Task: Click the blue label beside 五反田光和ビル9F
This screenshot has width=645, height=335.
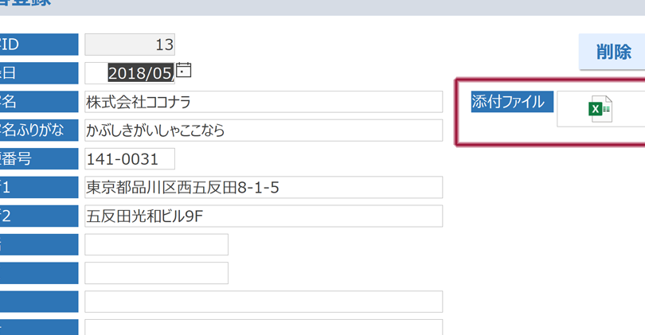Action: [x=38, y=216]
